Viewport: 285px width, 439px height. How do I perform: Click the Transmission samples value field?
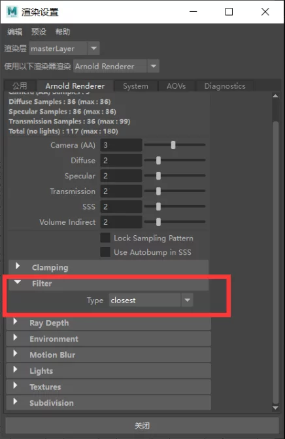click(121, 191)
